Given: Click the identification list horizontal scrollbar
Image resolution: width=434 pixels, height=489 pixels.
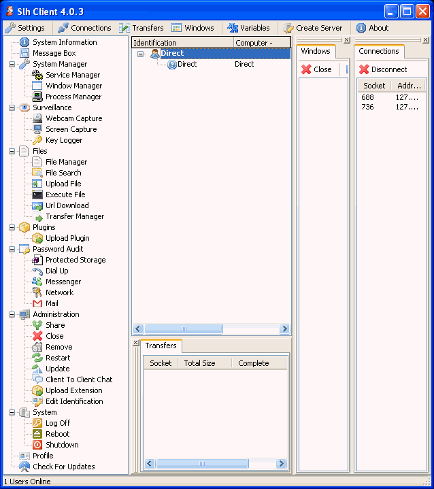Looking at the screenshot, I should click(184, 328).
